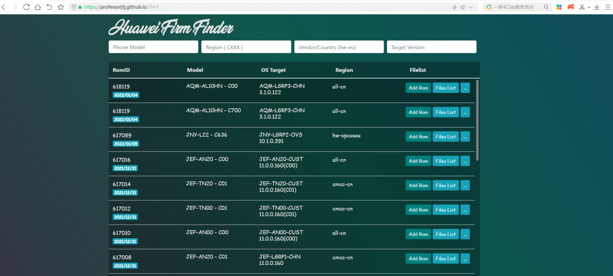Focus the Region ( CXXX ) input field
This screenshot has width=613, height=276.
point(246,47)
